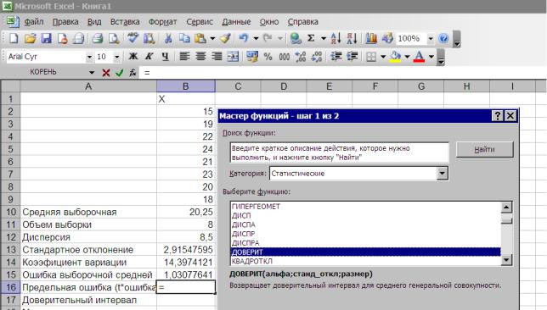Confirm formula entry with green checkmark

[119, 73]
